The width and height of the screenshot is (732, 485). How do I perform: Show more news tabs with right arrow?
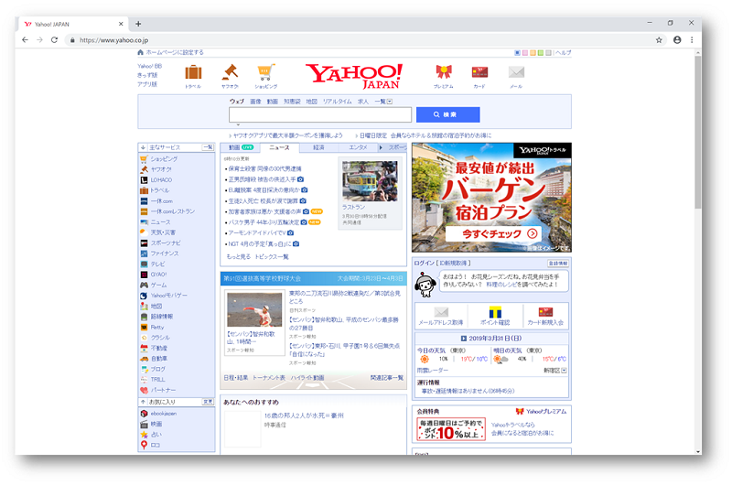coord(381,147)
